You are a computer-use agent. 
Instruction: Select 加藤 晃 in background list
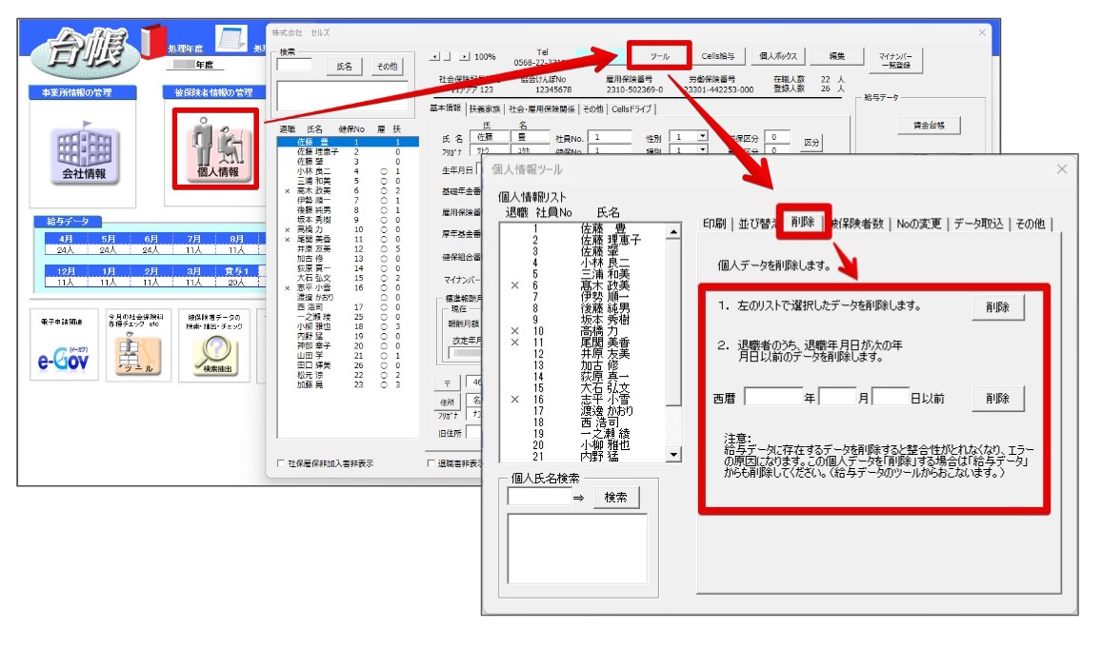click(x=348, y=384)
